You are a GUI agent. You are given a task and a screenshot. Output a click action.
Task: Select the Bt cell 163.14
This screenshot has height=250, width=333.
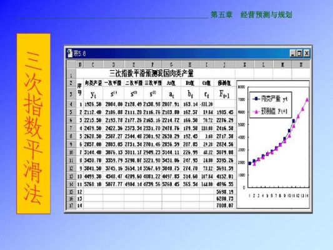191,104
